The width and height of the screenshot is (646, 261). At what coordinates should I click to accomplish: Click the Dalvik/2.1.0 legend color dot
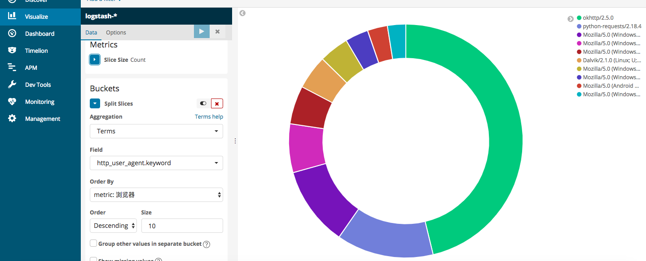click(579, 60)
